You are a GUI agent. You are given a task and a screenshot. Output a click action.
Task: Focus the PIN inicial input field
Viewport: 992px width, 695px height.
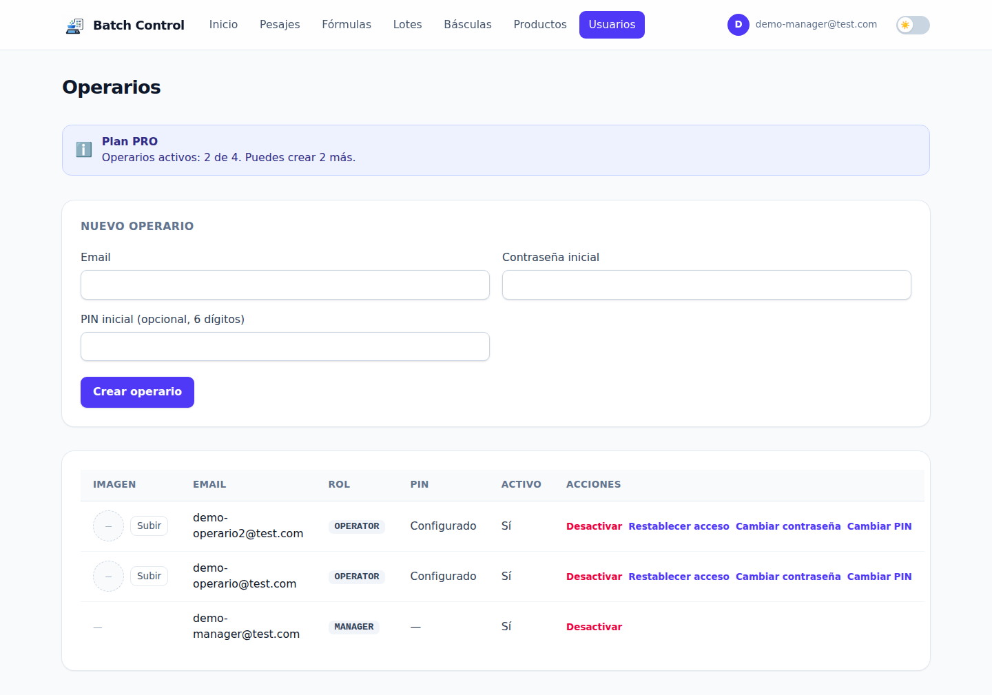coord(285,346)
